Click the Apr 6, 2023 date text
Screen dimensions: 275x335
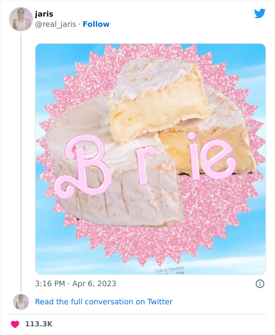94,283
